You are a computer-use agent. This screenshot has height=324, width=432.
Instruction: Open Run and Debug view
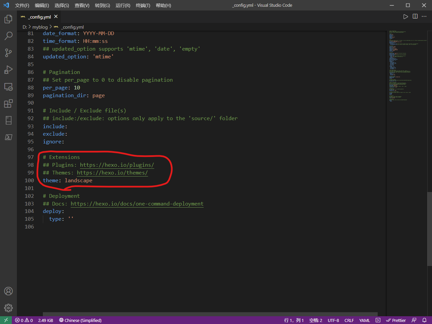tap(8, 70)
